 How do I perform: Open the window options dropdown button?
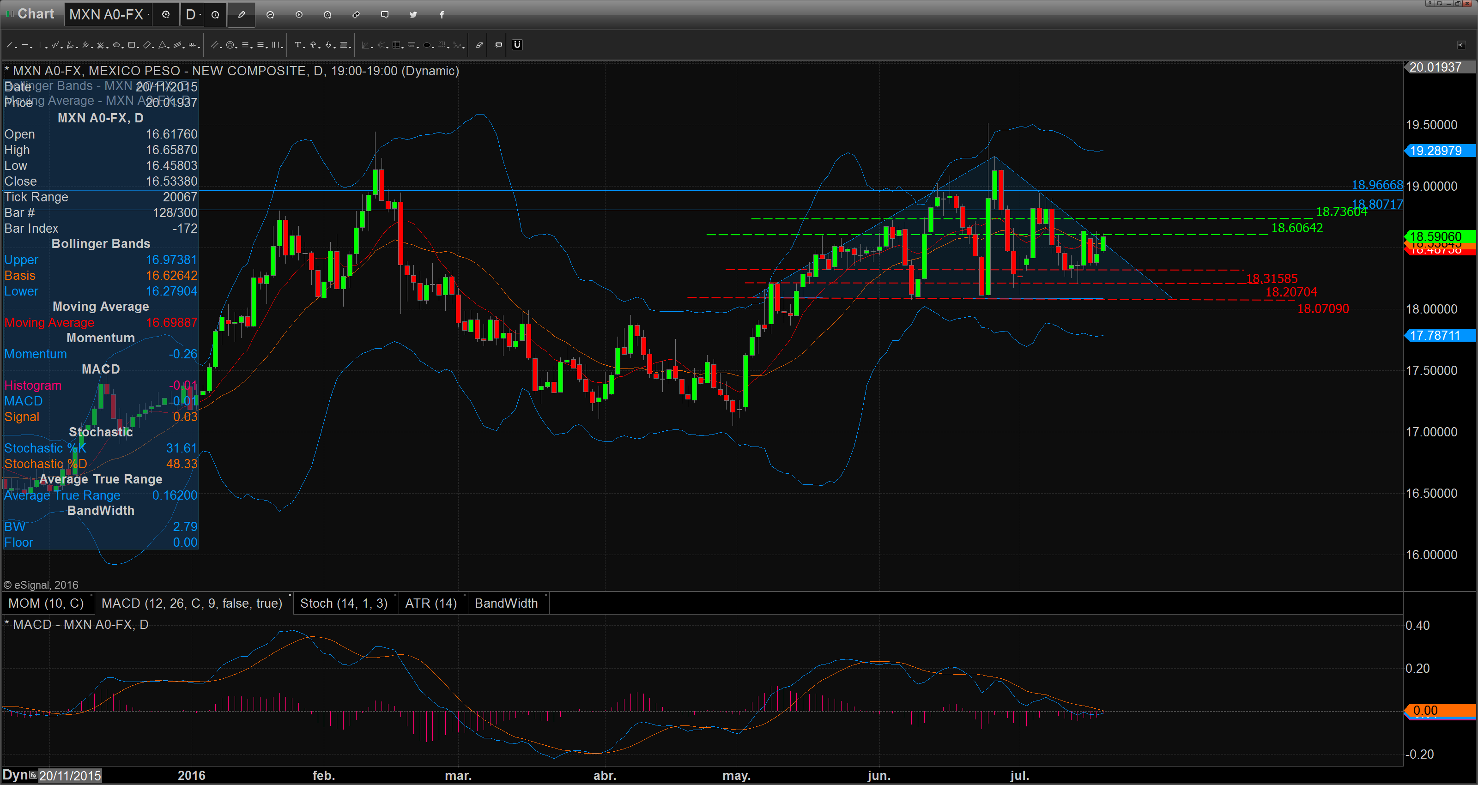[x=1440, y=3]
